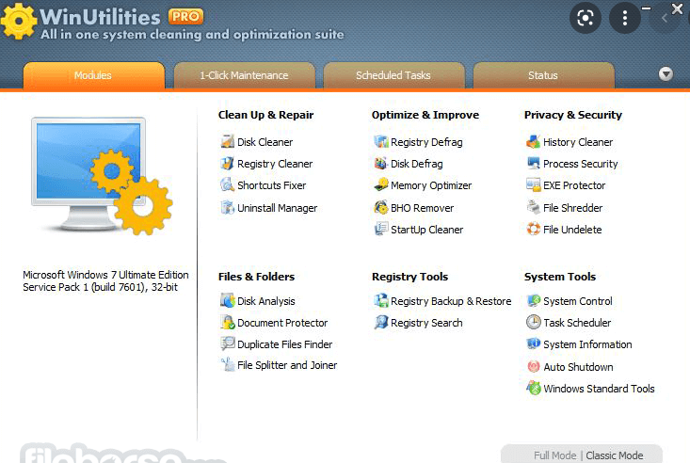Click the Disk Cleaner icon
690x463 pixels.
227,142
